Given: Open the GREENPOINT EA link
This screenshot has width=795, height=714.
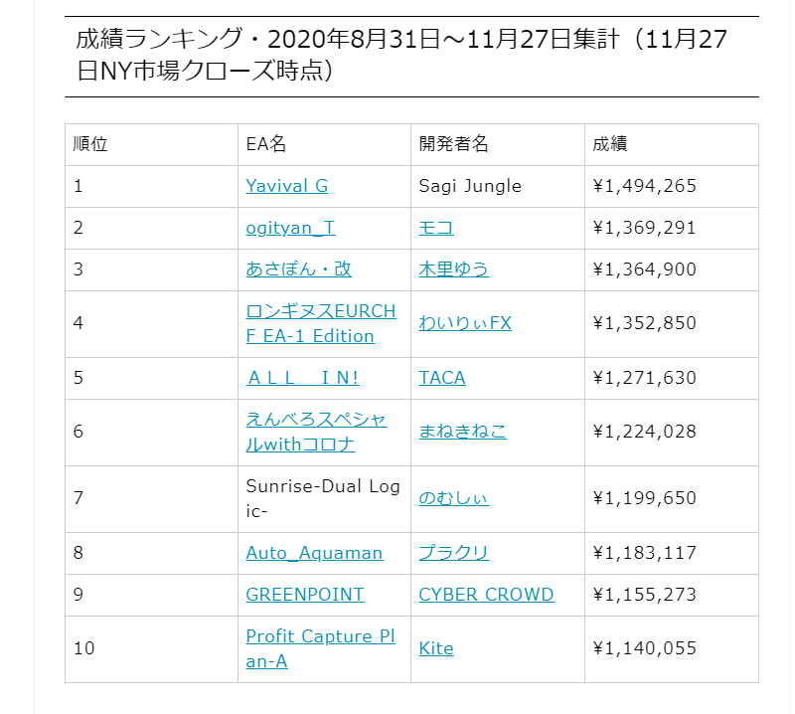Looking at the screenshot, I should point(305,595).
